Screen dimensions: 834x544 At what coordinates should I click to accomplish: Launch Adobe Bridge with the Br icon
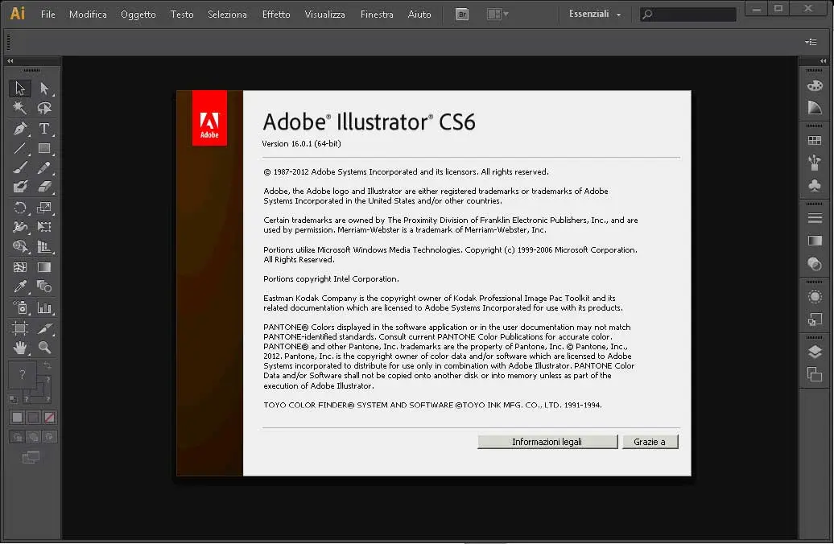(462, 14)
